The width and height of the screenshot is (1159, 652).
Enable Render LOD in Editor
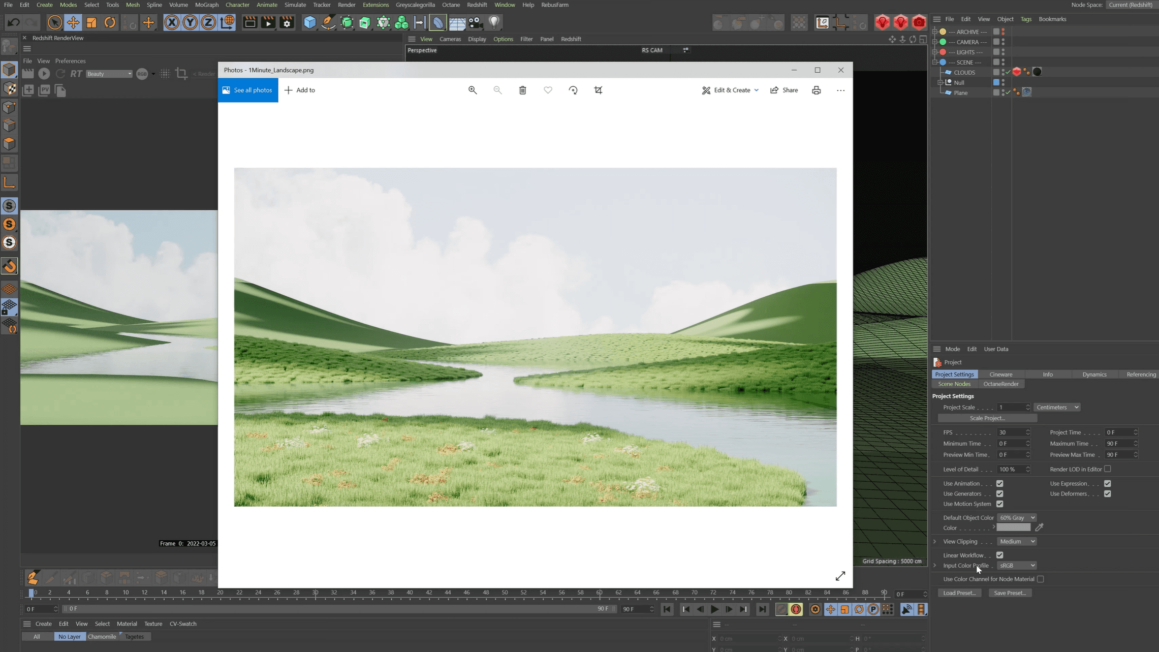point(1107,469)
